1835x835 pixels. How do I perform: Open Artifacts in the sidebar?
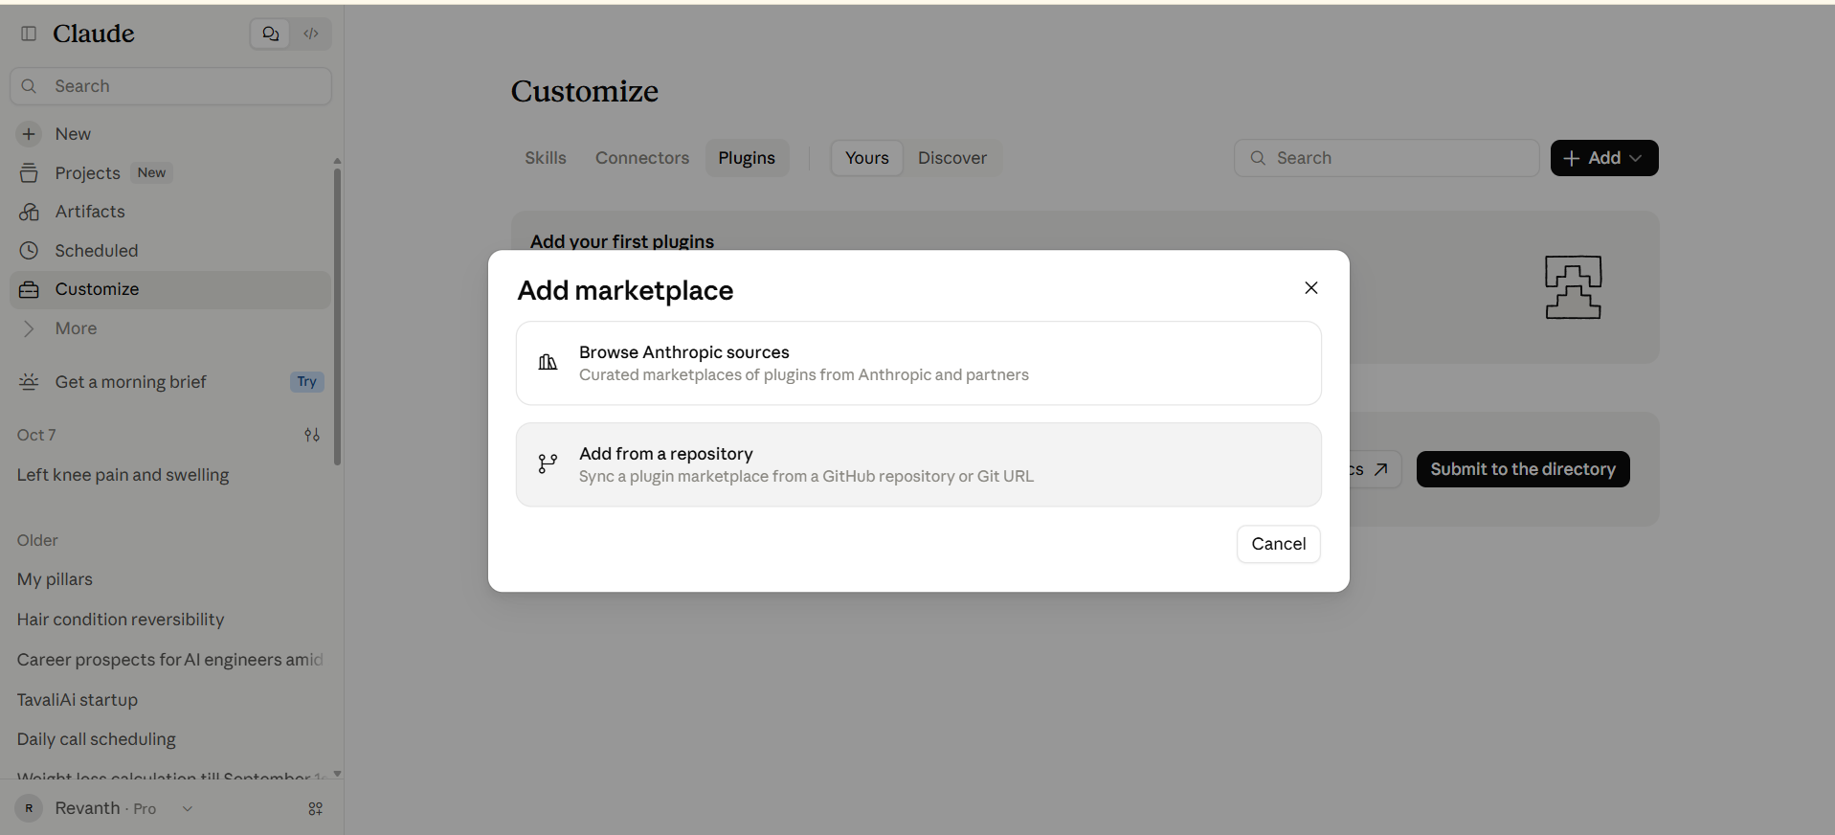[90, 212]
